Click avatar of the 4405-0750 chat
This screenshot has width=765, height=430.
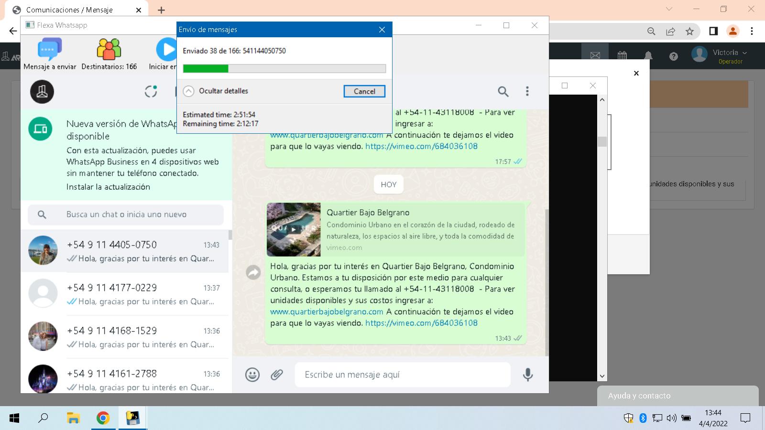coord(43,250)
